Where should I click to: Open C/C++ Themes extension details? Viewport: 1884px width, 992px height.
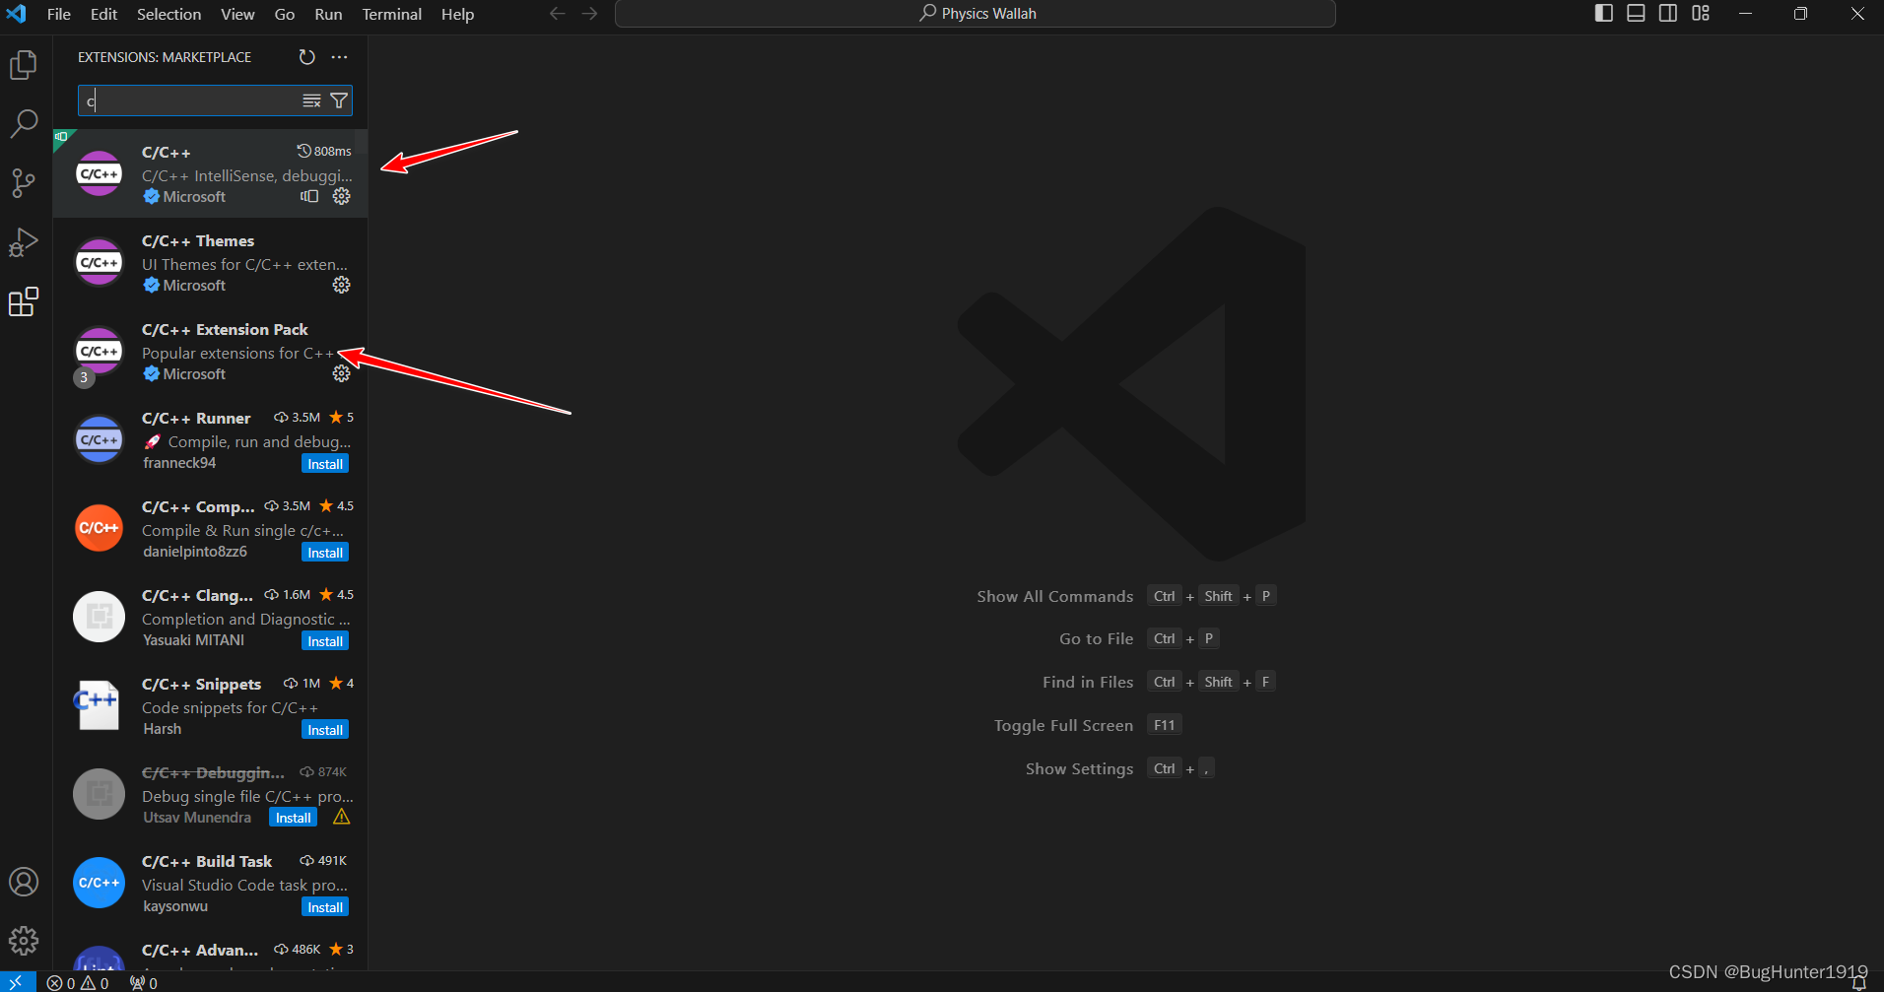211,262
